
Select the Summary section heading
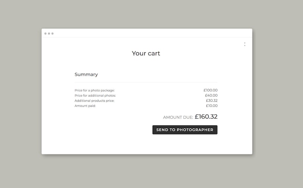[86, 75]
